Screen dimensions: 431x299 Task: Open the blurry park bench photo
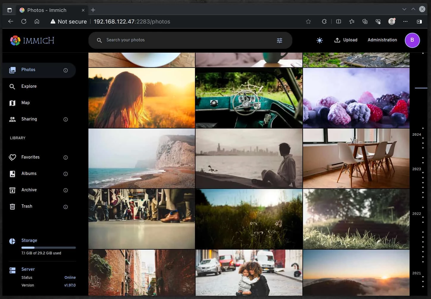point(356,219)
